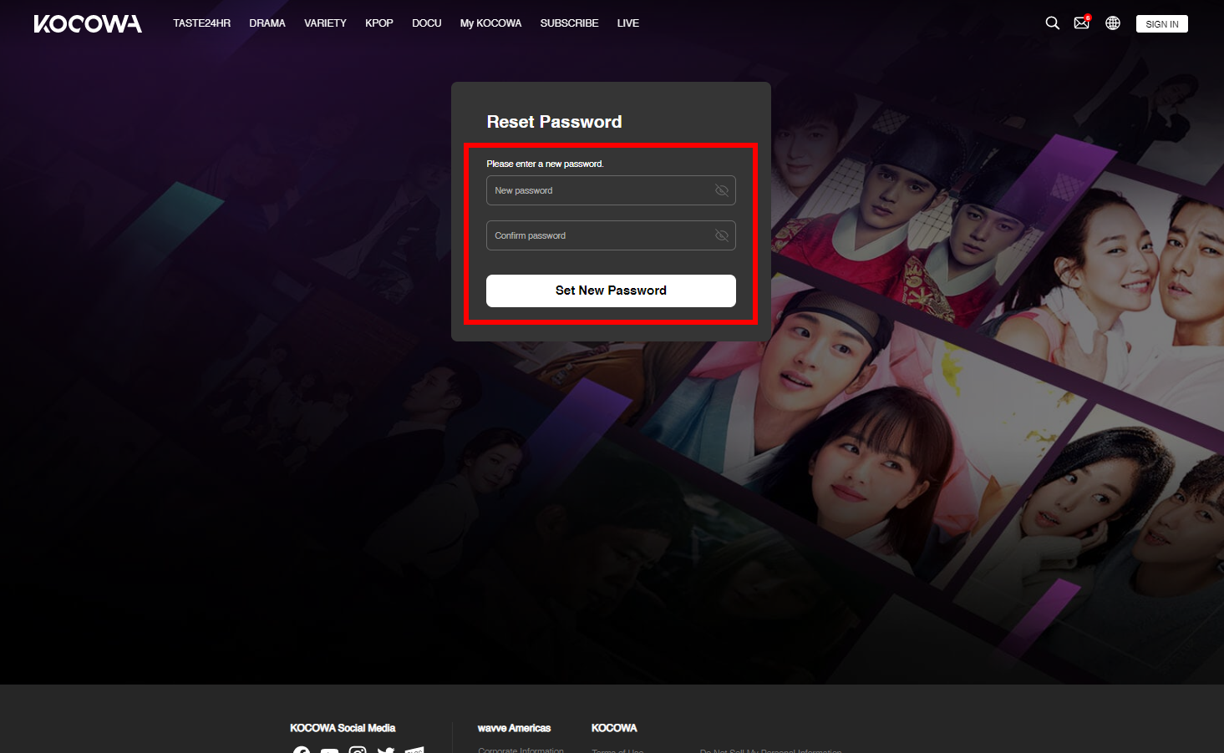Open the Twitter link in the footer

[386, 750]
